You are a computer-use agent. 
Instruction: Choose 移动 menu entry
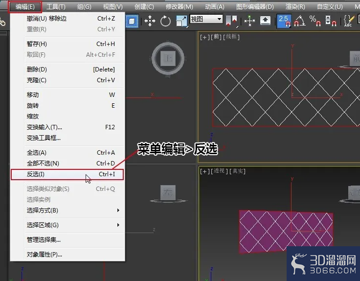coord(67,95)
